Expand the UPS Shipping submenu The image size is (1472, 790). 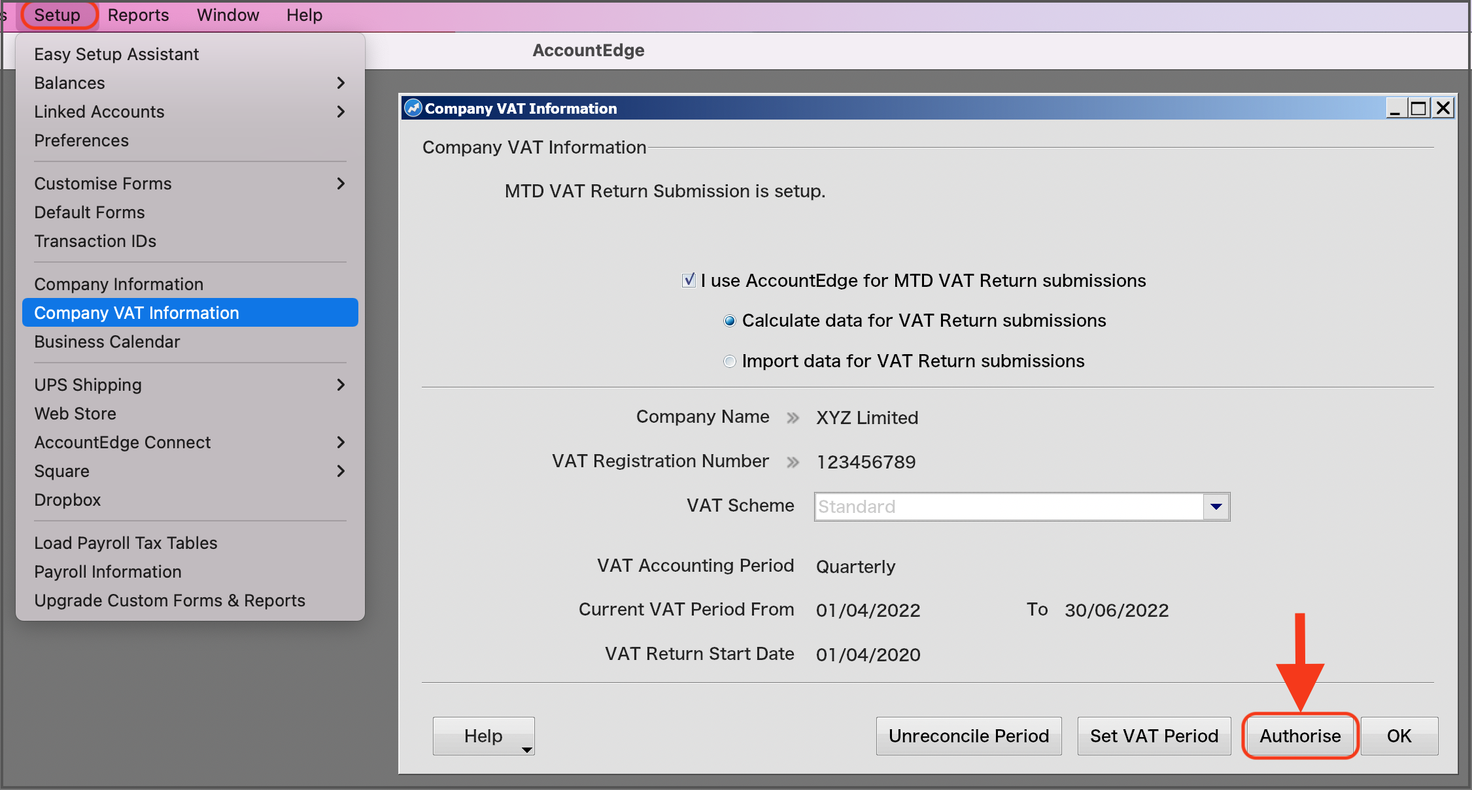(341, 385)
